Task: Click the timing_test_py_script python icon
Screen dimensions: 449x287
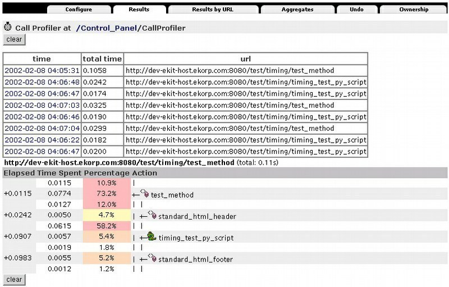Action: 152,237
